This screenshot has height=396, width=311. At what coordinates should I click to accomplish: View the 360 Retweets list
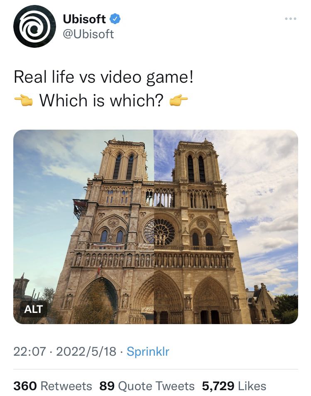pyautogui.click(x=53, y=386)
